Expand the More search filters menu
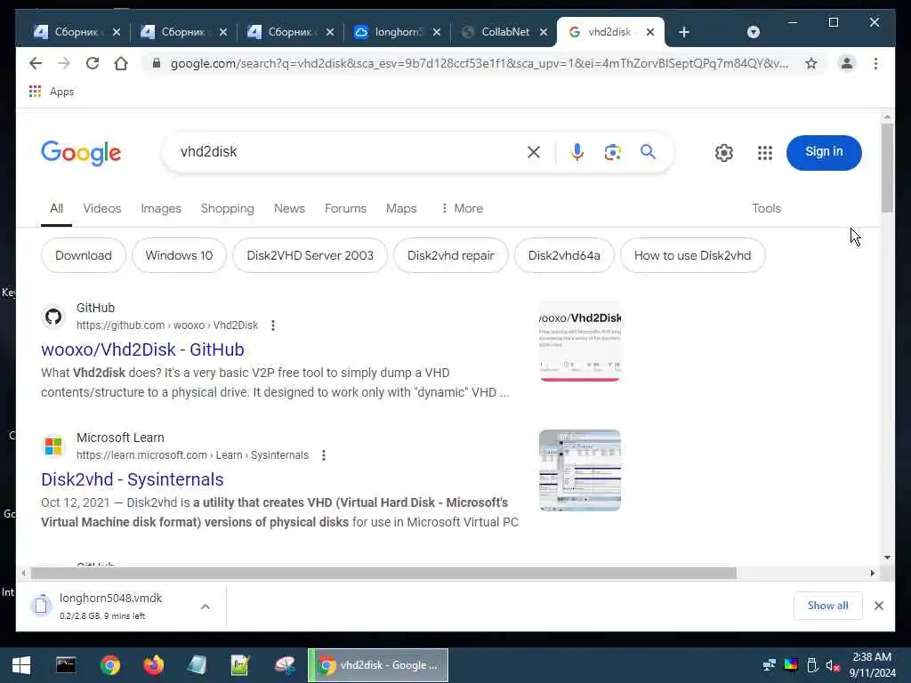Screen dimensions: 911x683 [x=462, y=208]
